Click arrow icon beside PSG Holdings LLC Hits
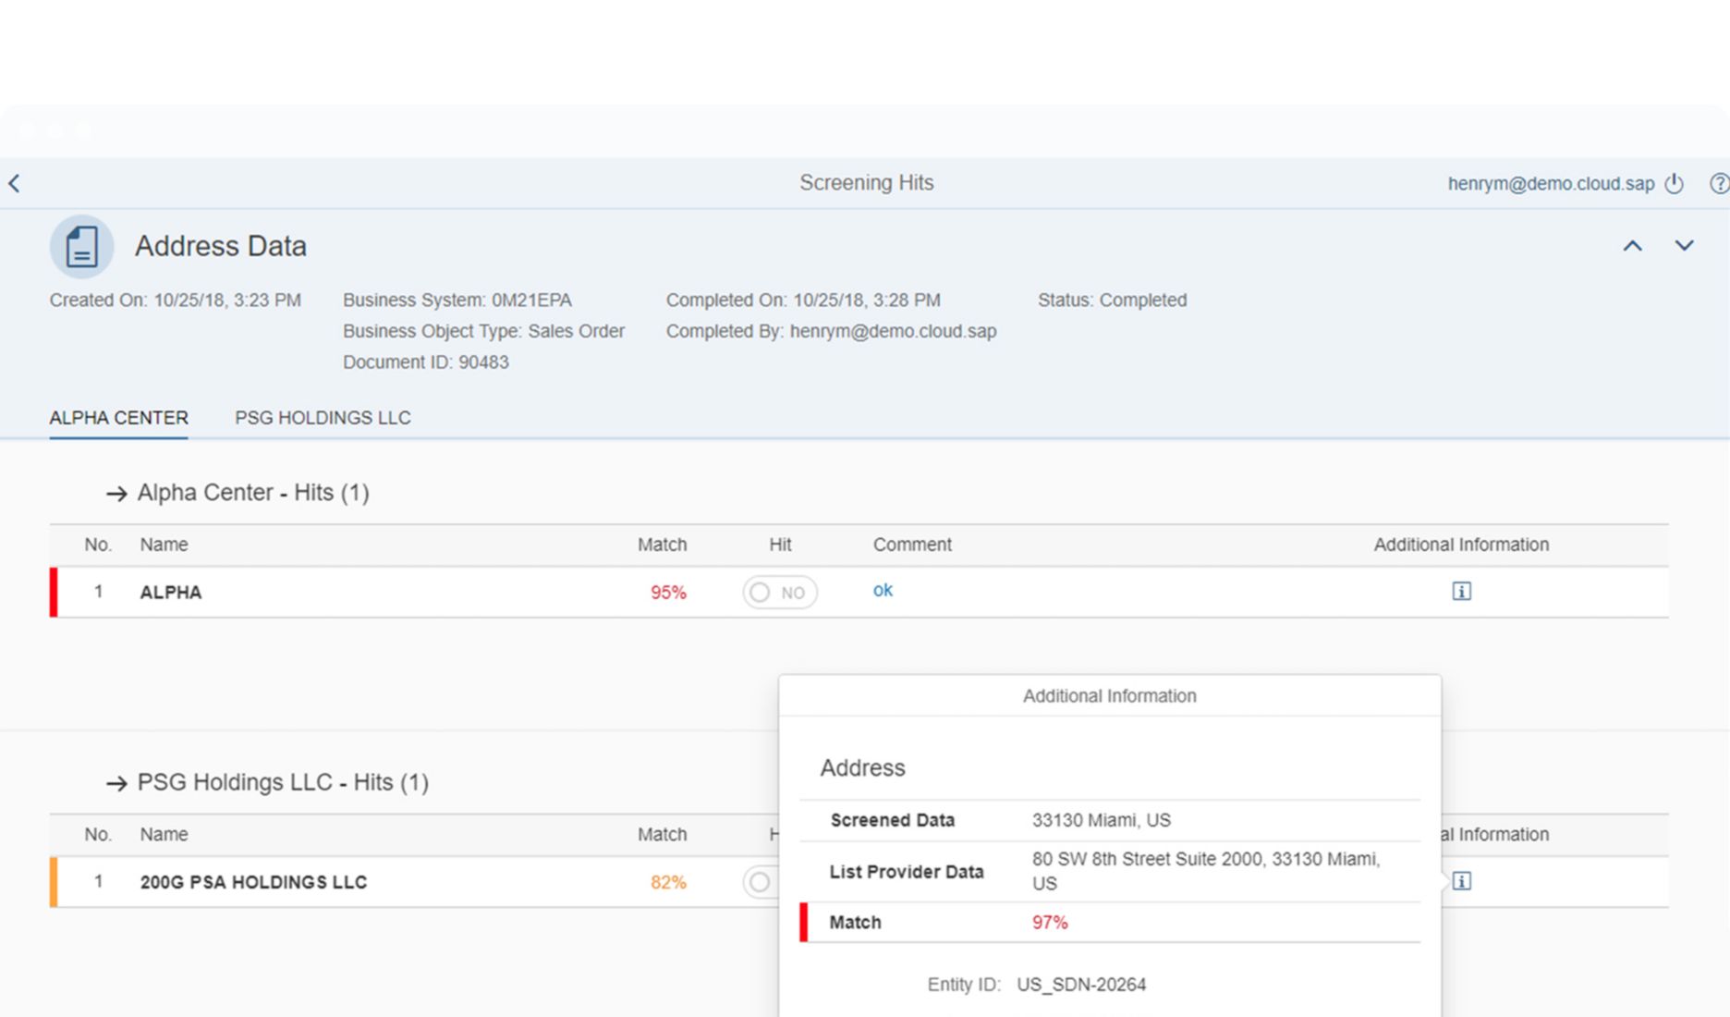The image size is (1730, 1017). (116, 783)
